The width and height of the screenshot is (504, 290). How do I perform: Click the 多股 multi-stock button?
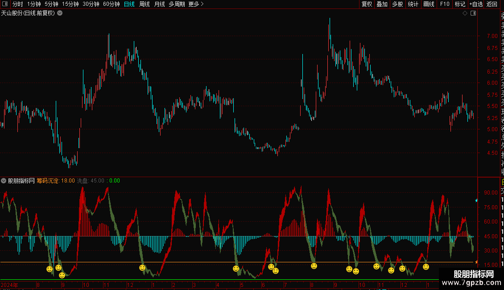397,4
